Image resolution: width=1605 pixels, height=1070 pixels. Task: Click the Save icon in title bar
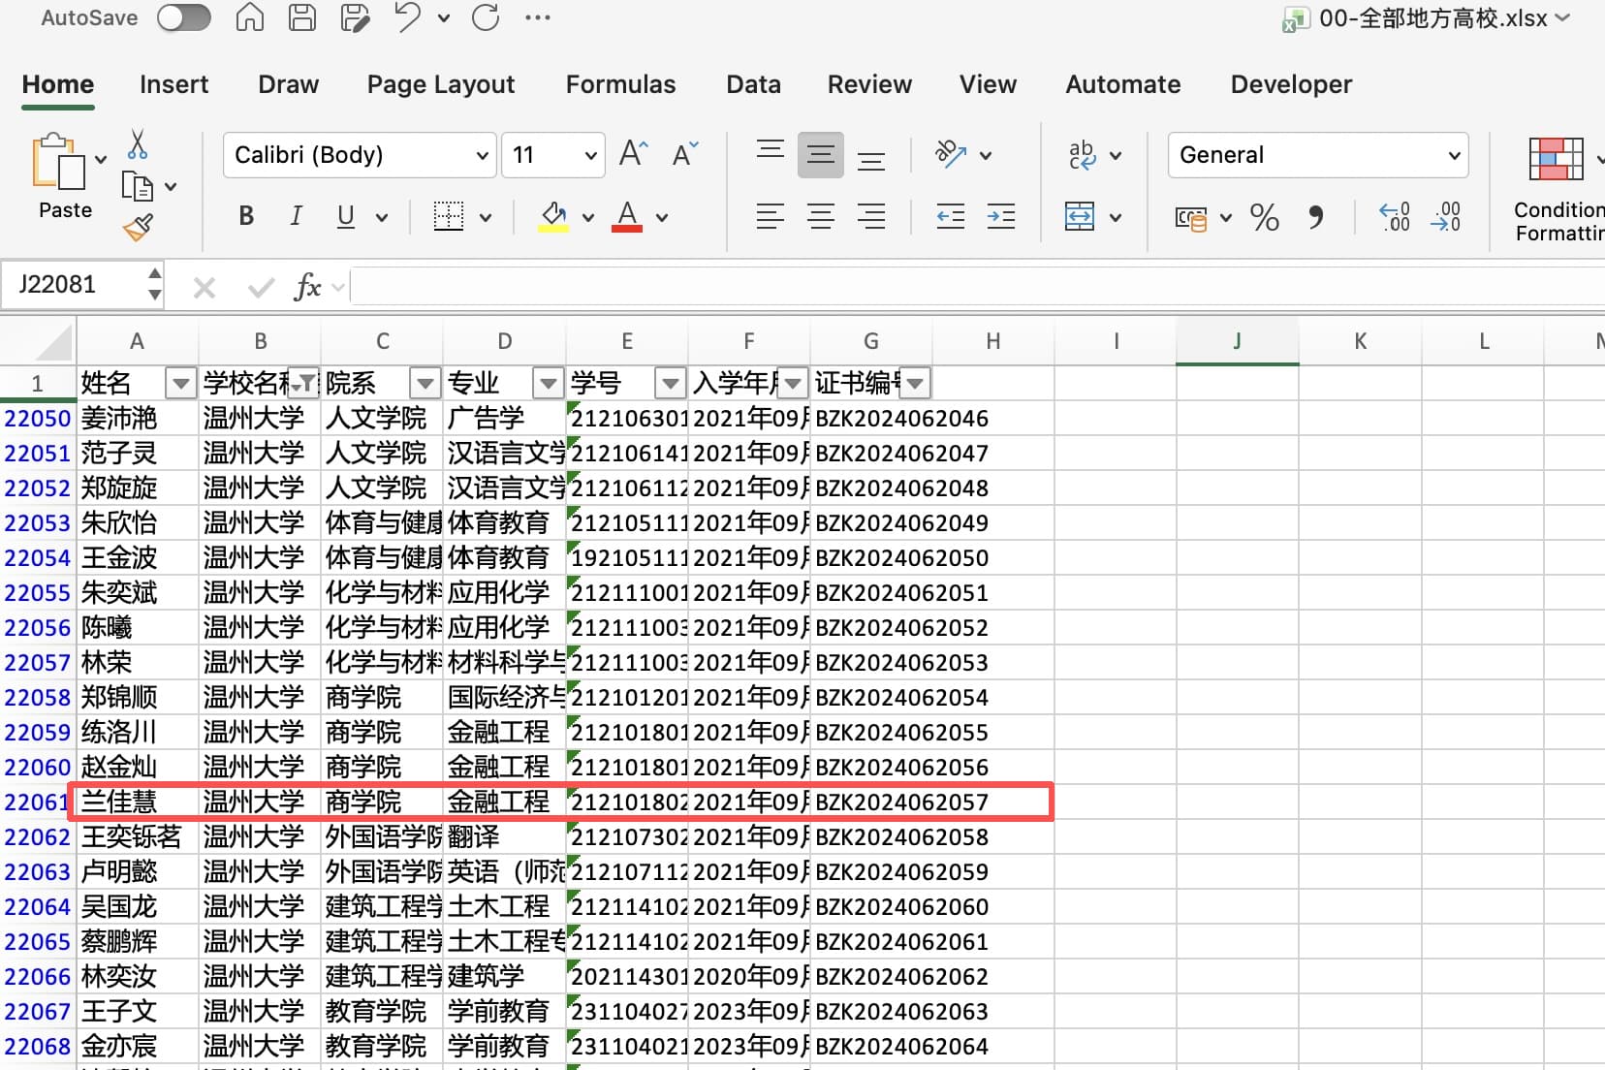(302, 17)
